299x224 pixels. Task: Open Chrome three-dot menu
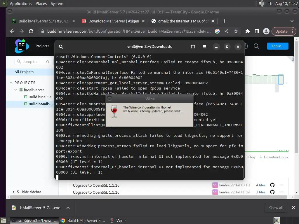[292, 31]
